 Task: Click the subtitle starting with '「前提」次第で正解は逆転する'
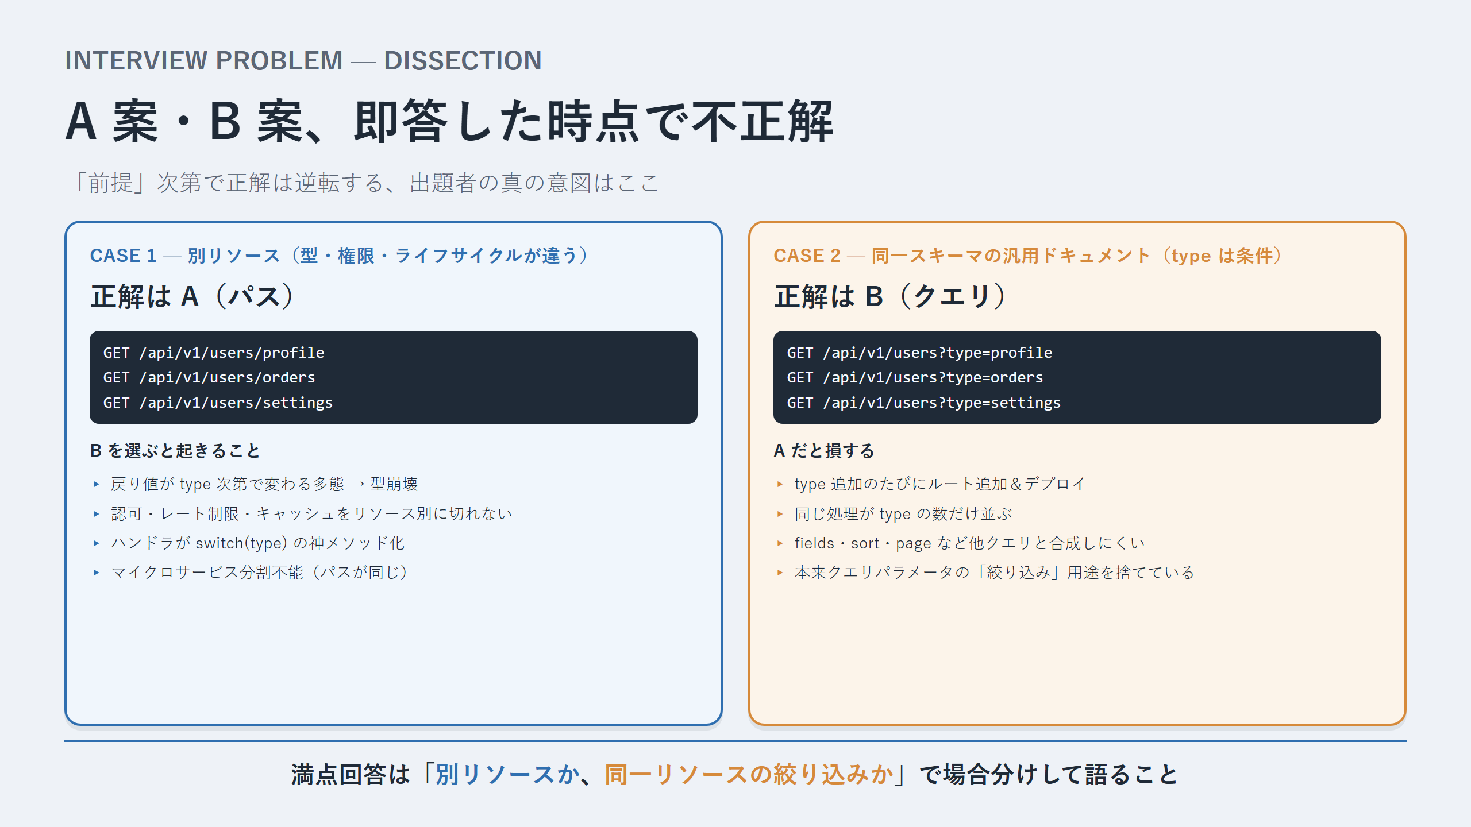click(365, 183)
